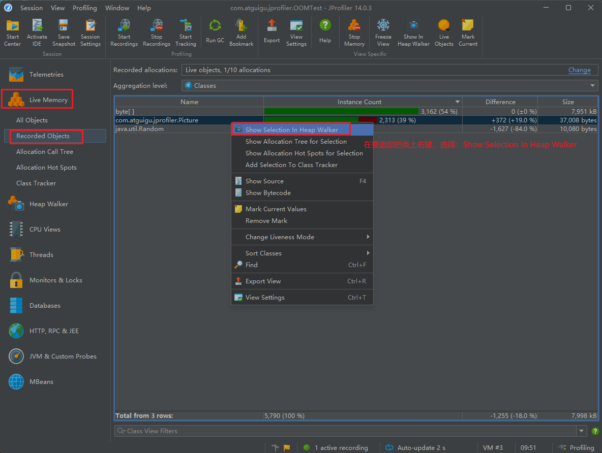The width and height of the screenshot is (602, 453).
Task: Choose Show Selection In Heap Walker
Action: pos(302,130)
